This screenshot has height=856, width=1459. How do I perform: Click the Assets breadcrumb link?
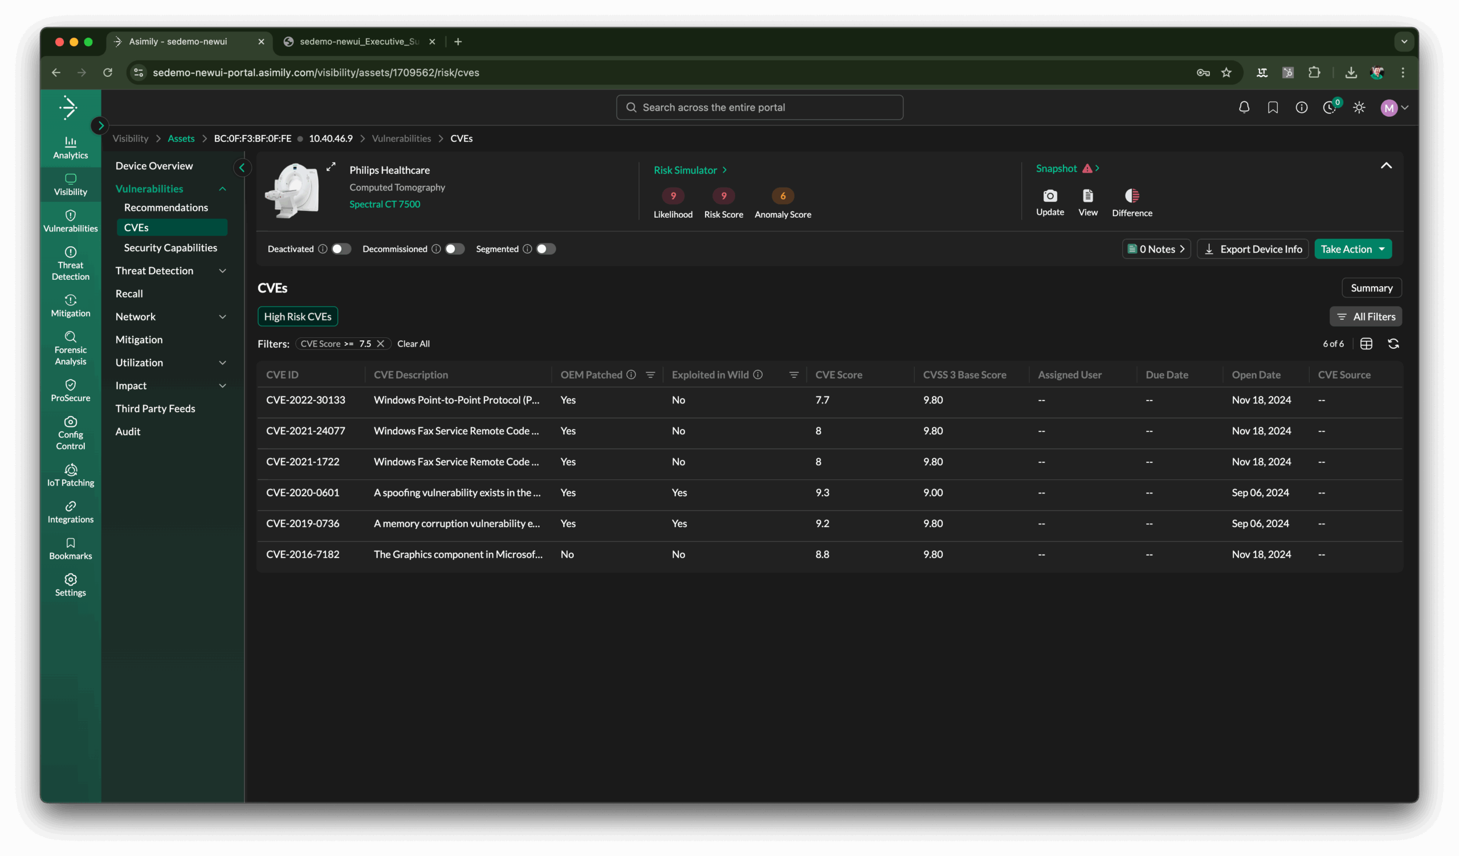coord(181,138)
